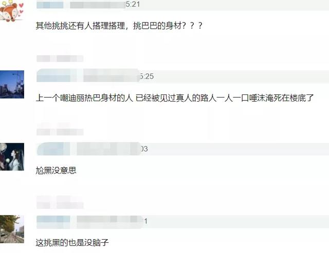
Task: Click blurred action row under 迪丽热巴 comment
Action: [60, 132]
